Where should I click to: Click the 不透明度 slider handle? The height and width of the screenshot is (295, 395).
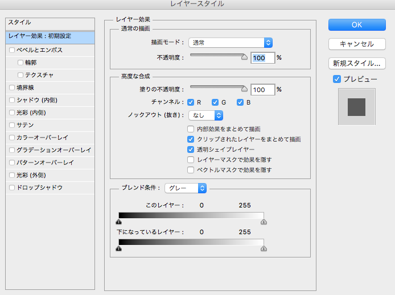[x=245, y=57]
